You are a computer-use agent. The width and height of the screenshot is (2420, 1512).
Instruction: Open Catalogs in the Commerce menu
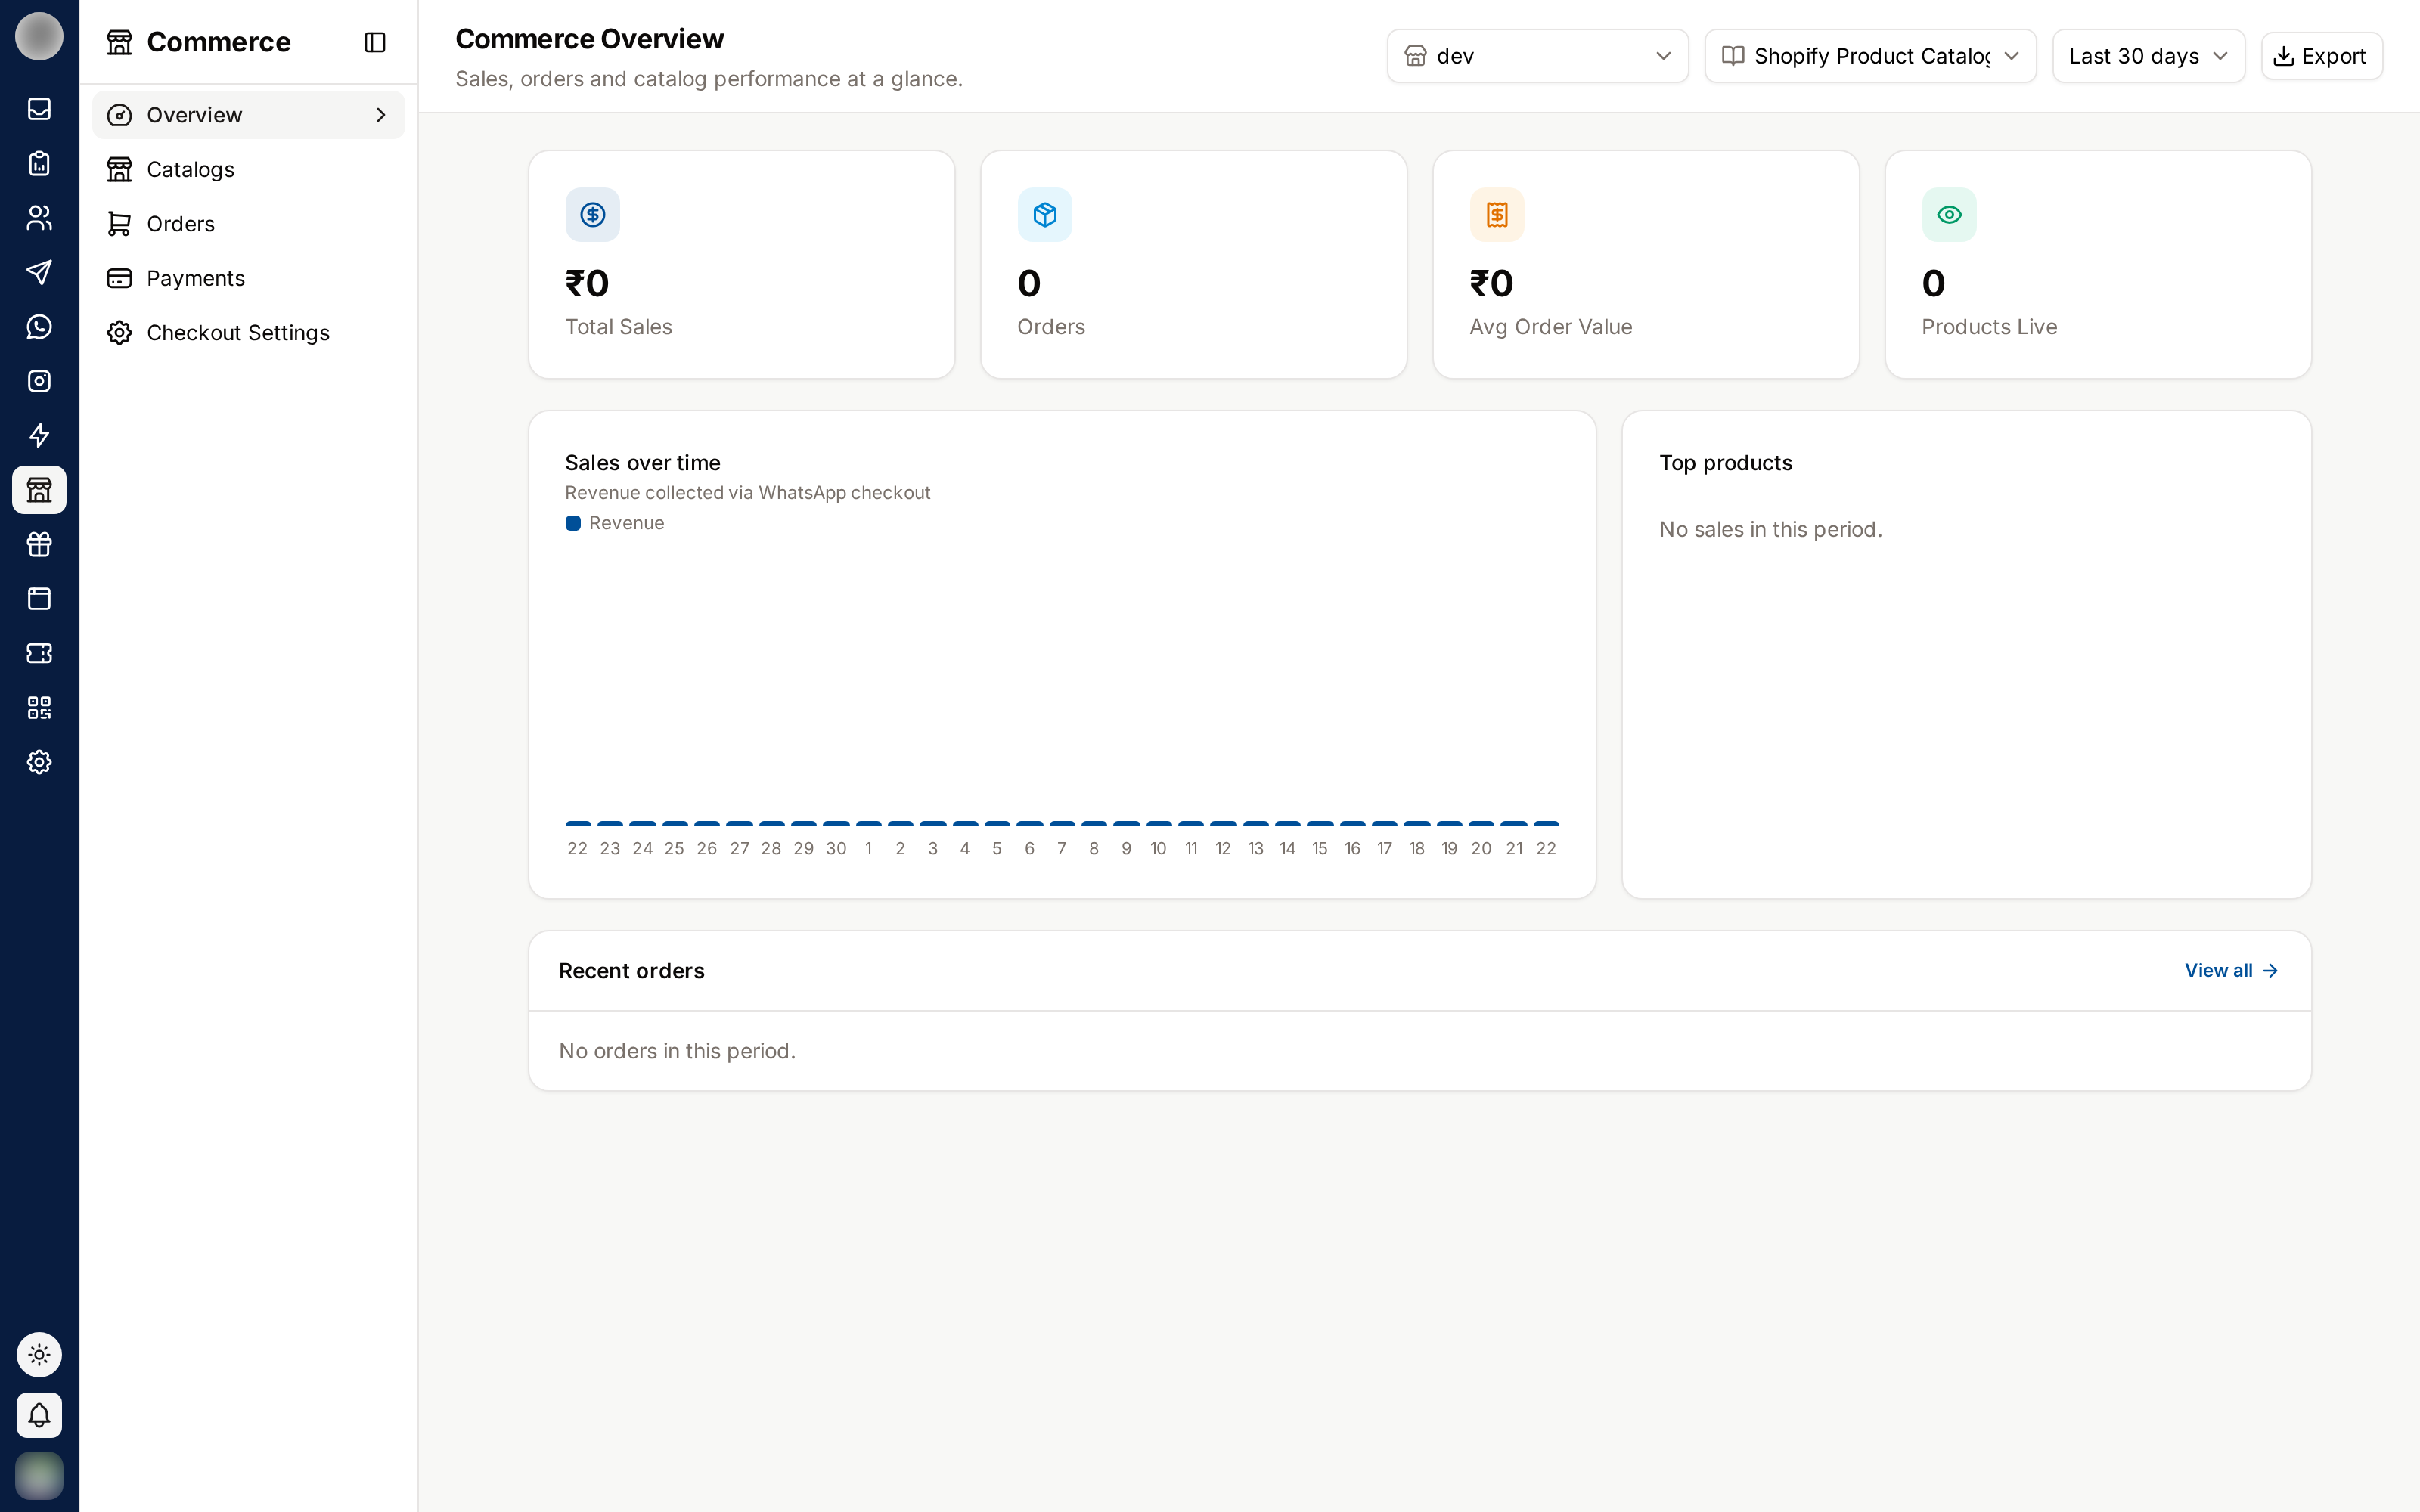coord(248,169)
